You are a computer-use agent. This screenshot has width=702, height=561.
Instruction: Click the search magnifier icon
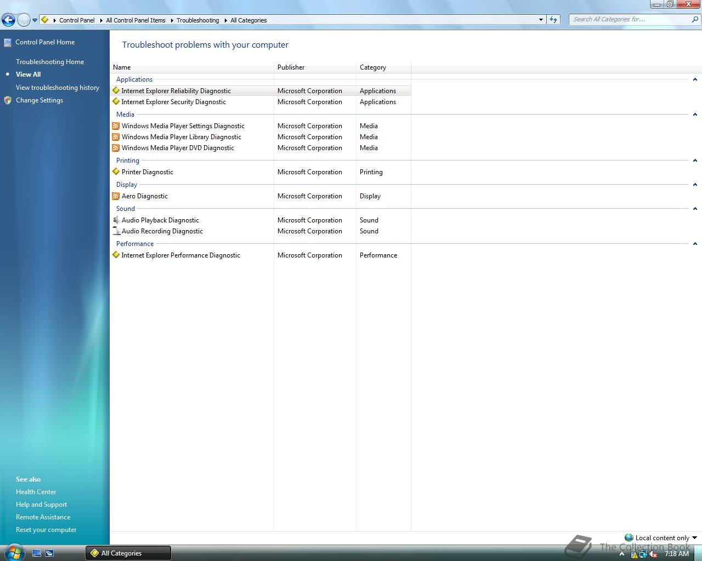695,20
